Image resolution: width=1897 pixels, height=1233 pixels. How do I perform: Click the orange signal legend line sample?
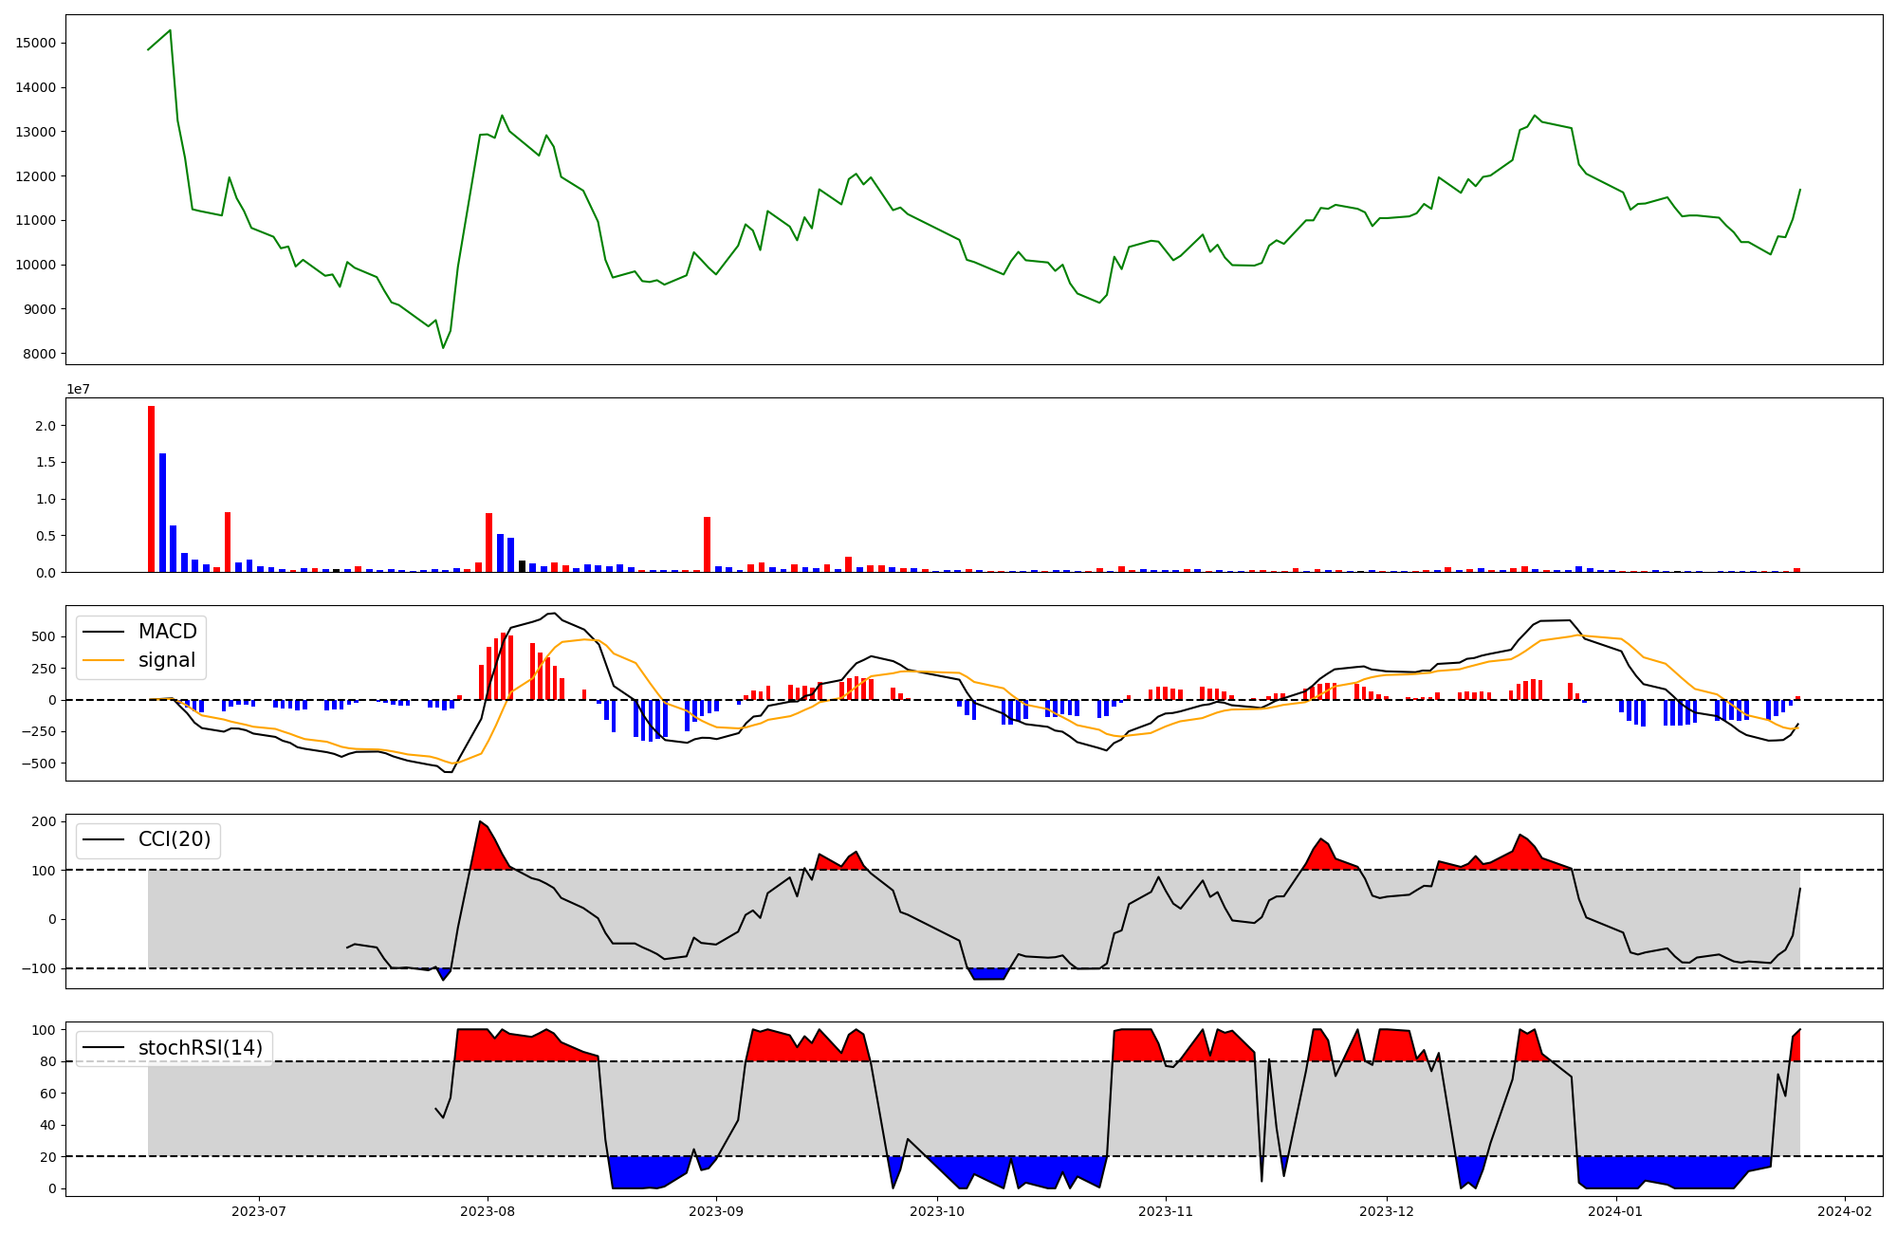[x=104, y=660]
